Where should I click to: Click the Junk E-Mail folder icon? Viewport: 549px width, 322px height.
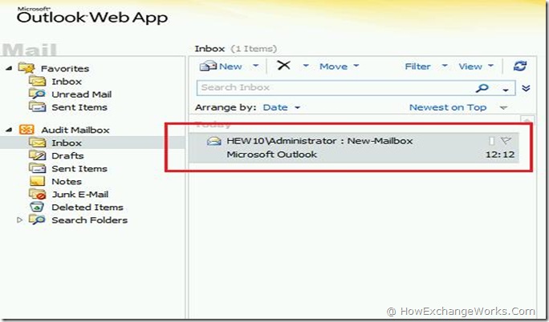coord(37,194)
